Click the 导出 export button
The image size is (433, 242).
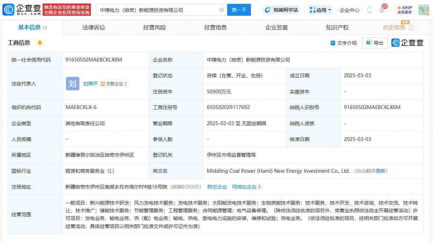[375, 43]
